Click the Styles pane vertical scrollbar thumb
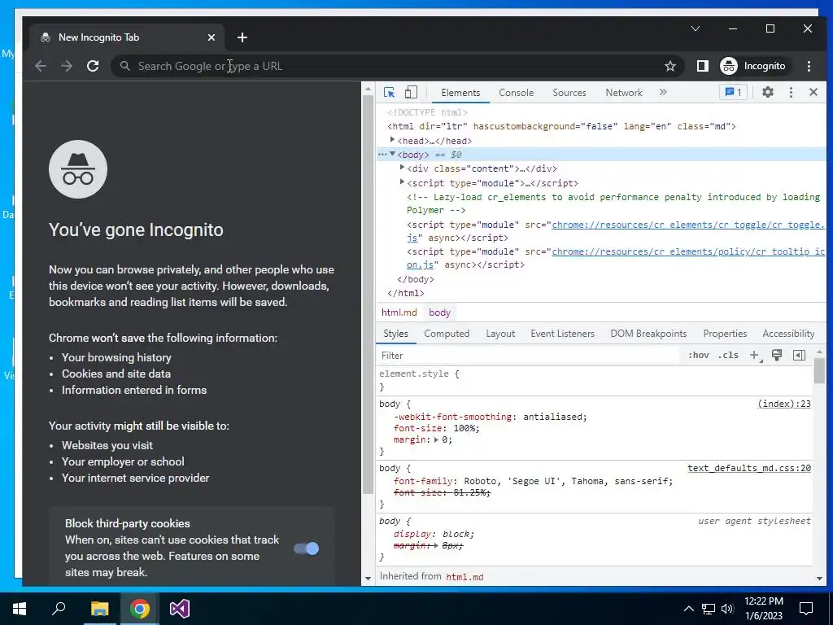This screenshot has height=625, width=833. pyautogui.click(x=819, y=370)
